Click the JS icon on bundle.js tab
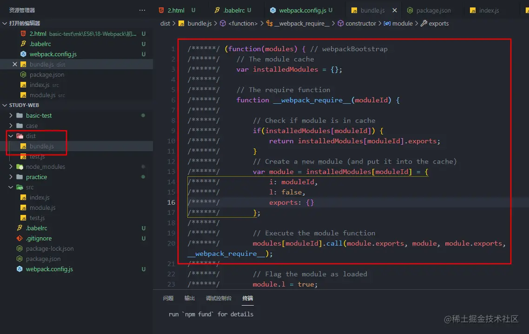This screenshot has width=529, height=334. tap(354, 11)
